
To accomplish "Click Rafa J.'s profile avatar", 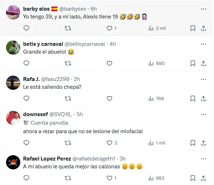I will 13,83.
